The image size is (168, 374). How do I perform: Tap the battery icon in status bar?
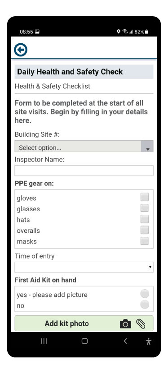pyautogui.click(x=146, y=32)
